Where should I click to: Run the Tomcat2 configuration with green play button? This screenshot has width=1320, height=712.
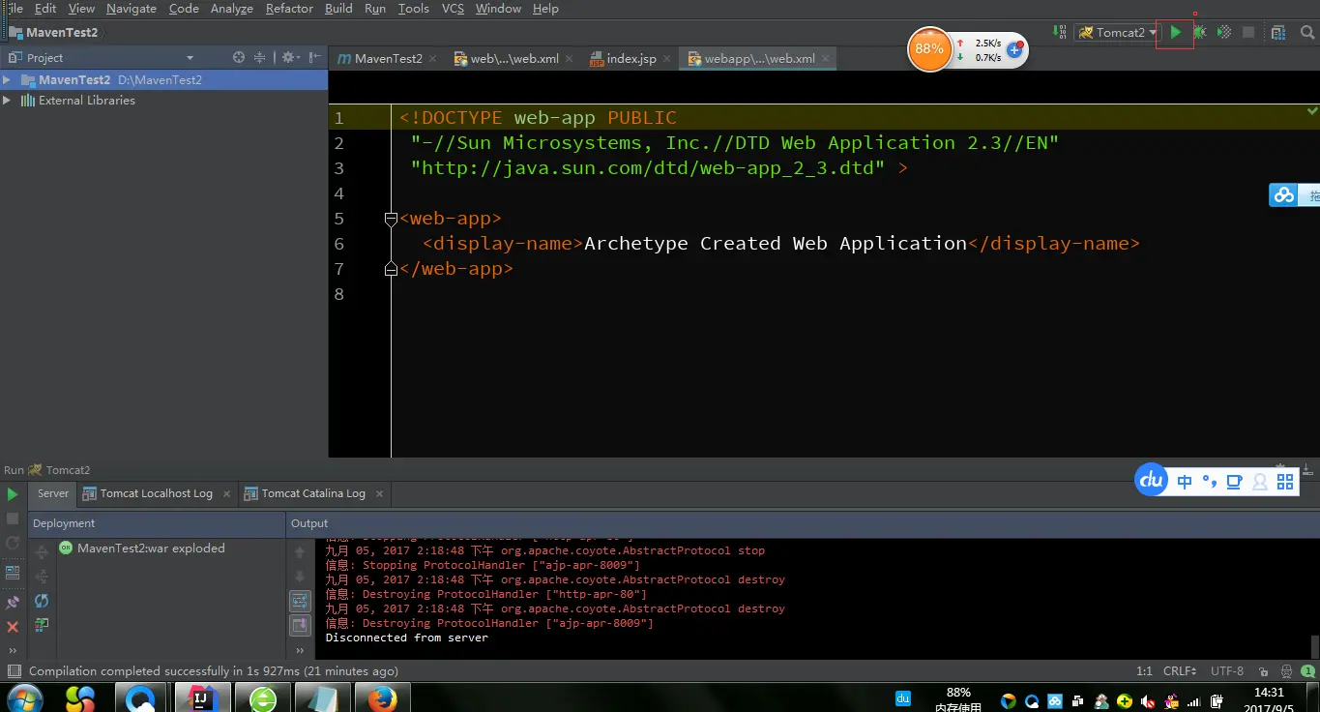tap(1175, 32)
